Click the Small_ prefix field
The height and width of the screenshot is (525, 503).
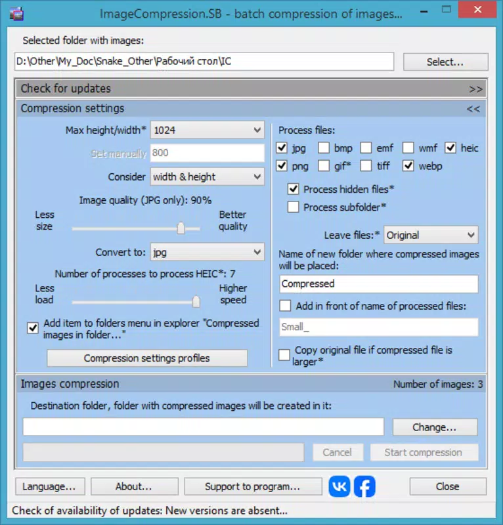tap(379, 327)
